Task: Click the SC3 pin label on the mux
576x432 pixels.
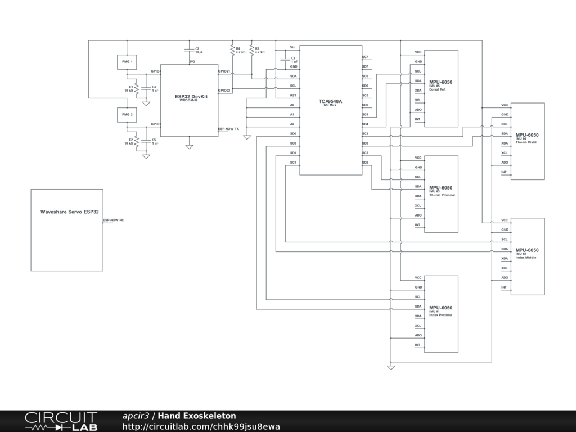Action: [x=365, y=134]
